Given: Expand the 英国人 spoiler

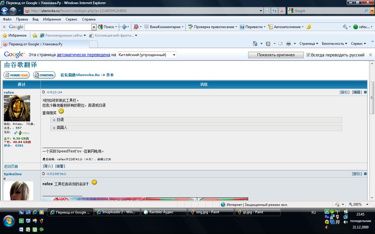Looking at the screenshot, I should click(54, 128).
